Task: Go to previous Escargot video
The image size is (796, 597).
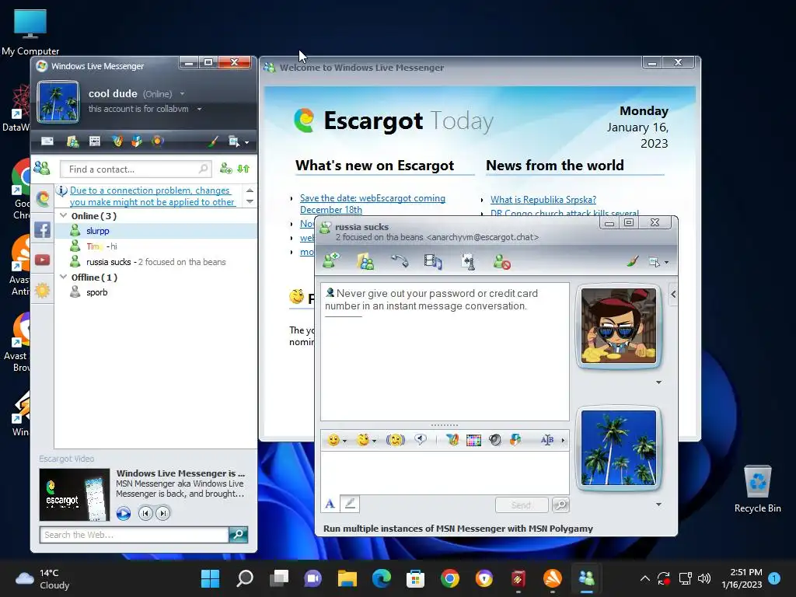Action: (x=145, y=513)
